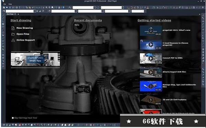This screenshot has height=128, width=206.
Task: Click the 04:03 duration on the first video
Action: tap(158, 34)
